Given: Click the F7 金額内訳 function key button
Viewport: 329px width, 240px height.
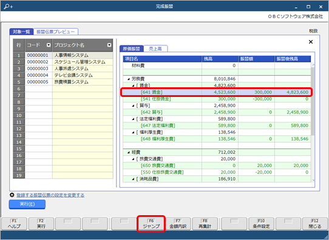Looking at the screenshot, I should (x=178, y=224).
